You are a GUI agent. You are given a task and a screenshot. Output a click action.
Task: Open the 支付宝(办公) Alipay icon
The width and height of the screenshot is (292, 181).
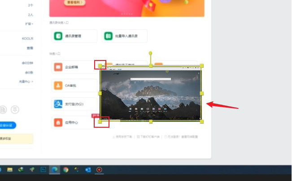58,104
